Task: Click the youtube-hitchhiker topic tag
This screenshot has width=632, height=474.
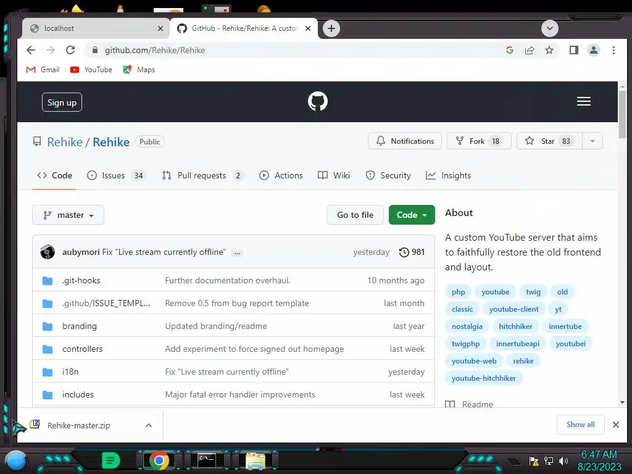Action: point(484,378)
